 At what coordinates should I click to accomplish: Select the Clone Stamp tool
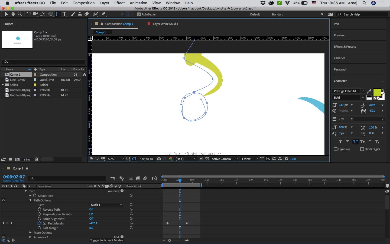[x=80, y=14]
